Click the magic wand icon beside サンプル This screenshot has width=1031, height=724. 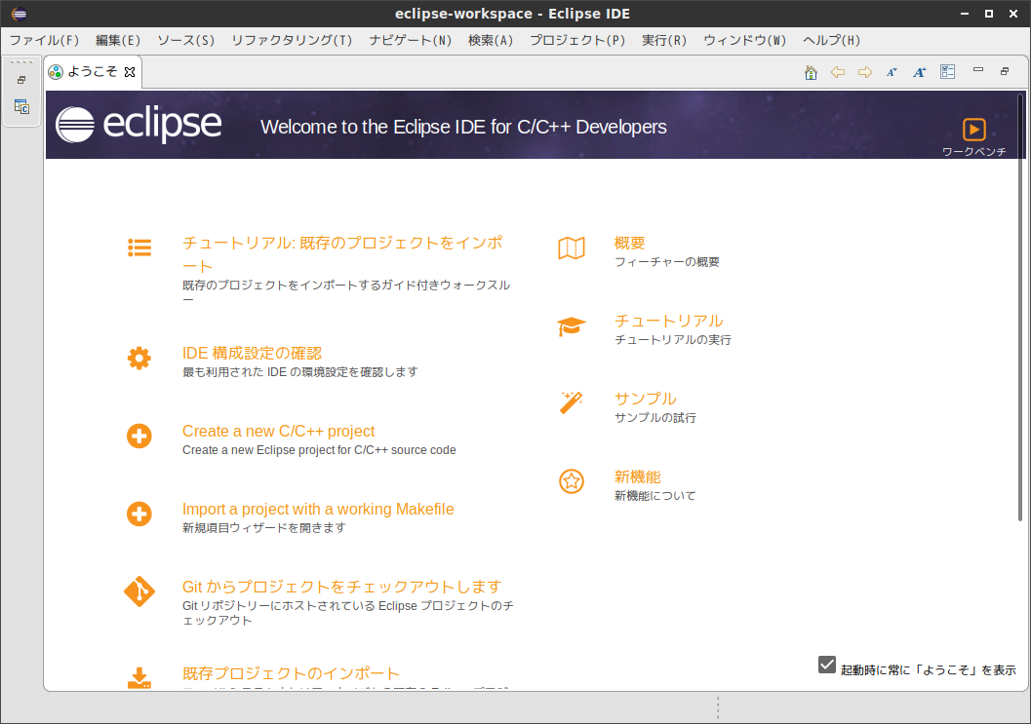click(572, 402)
